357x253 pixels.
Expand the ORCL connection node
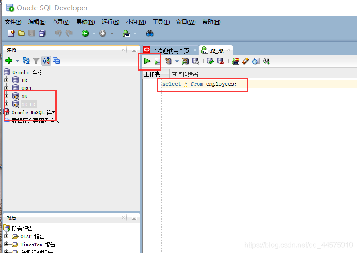(x=7, y=88)
